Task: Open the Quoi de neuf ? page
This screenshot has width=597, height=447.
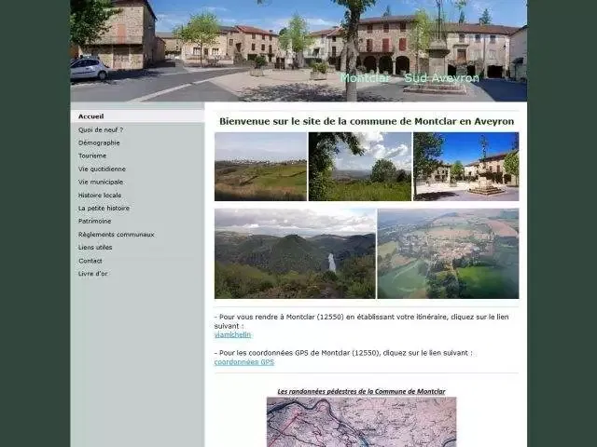Action: [101, 130]
